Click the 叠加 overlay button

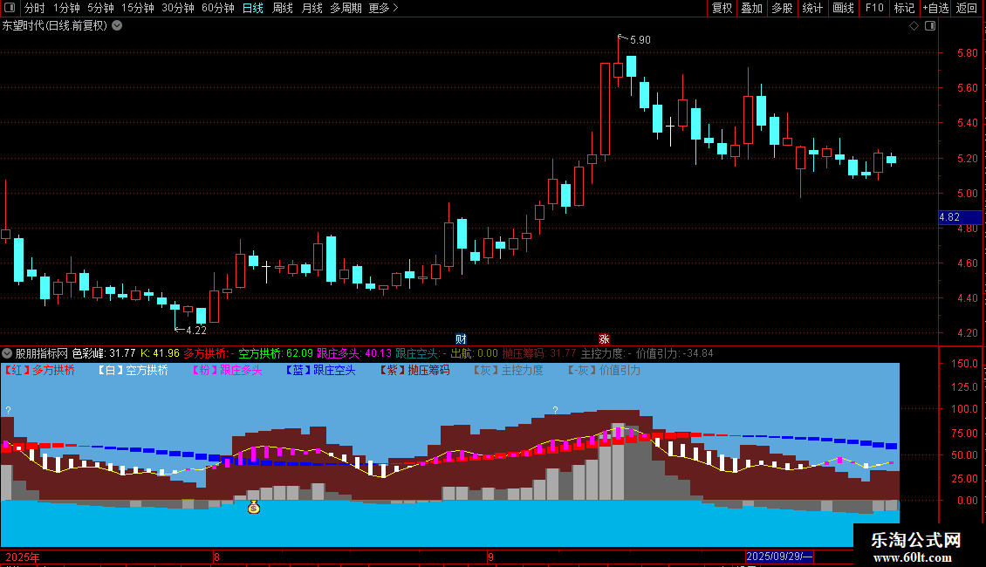point(751,8)
